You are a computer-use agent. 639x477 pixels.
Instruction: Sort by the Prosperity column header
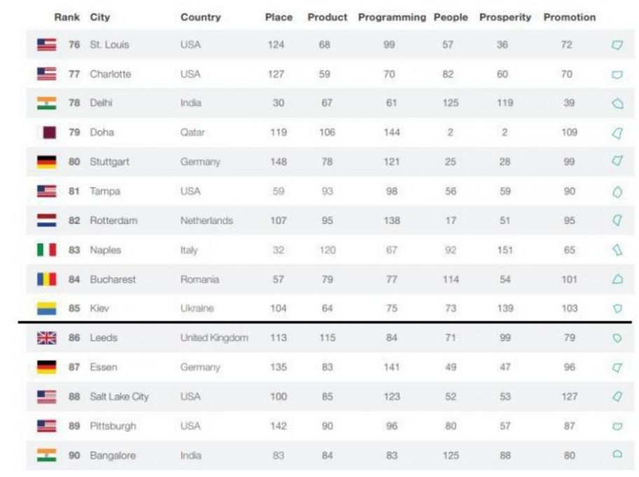click(x=505, y=17)
